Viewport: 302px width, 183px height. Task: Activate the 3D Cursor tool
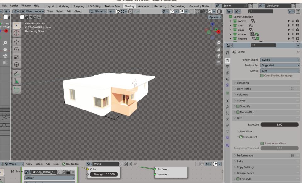click(17, 33)
